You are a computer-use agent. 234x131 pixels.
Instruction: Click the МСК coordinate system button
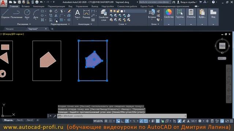[x=222, y=58]
